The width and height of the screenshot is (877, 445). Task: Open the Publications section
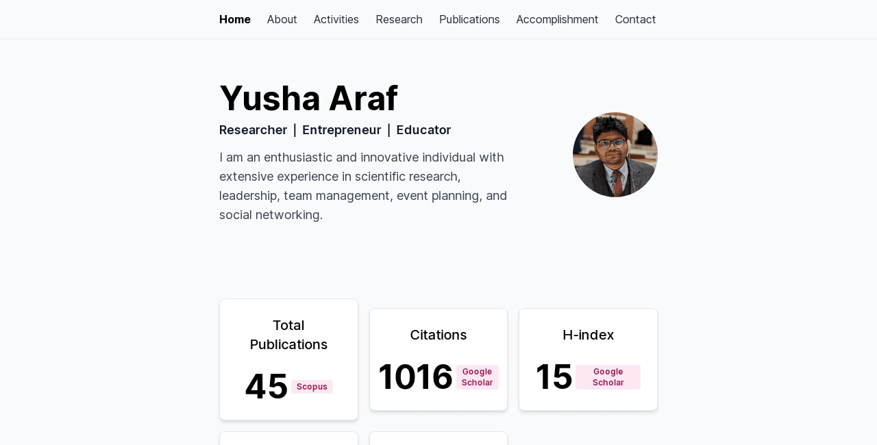[x=469, y=18]
